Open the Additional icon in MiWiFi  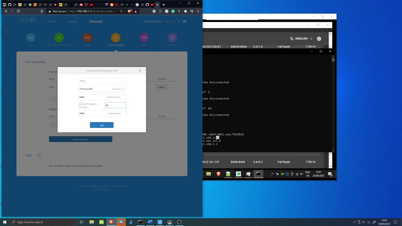172,38
